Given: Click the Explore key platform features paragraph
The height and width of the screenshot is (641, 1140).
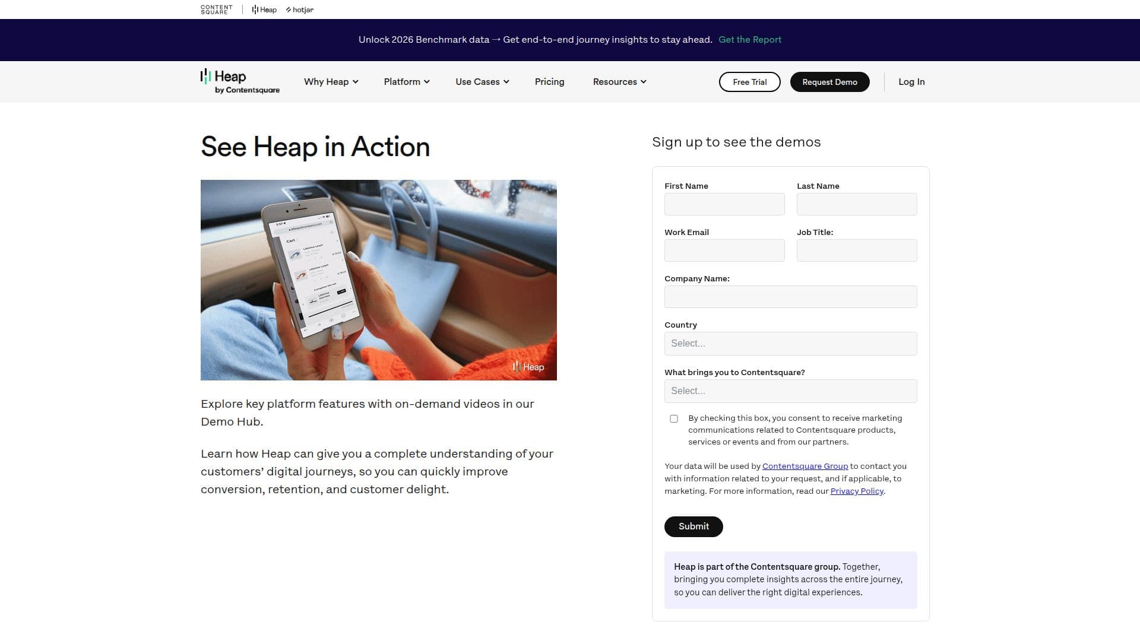Looking at the screenshot, I should click(x=367, y=412).
